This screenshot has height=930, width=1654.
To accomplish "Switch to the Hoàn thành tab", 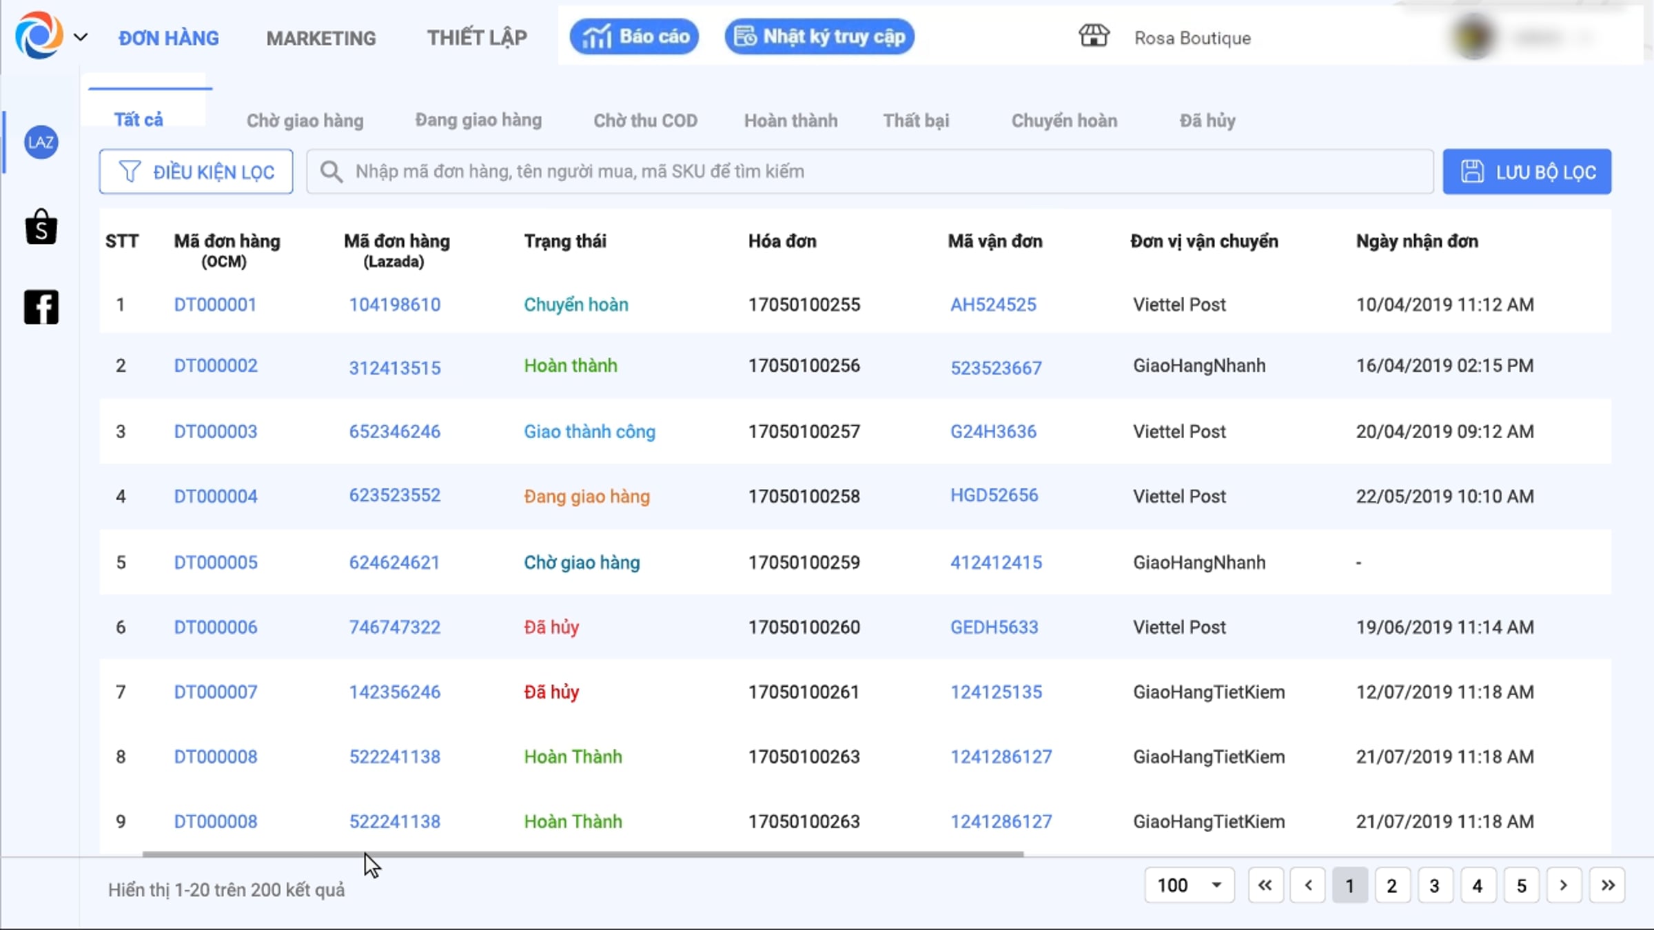I will click(x=790, y=121).
